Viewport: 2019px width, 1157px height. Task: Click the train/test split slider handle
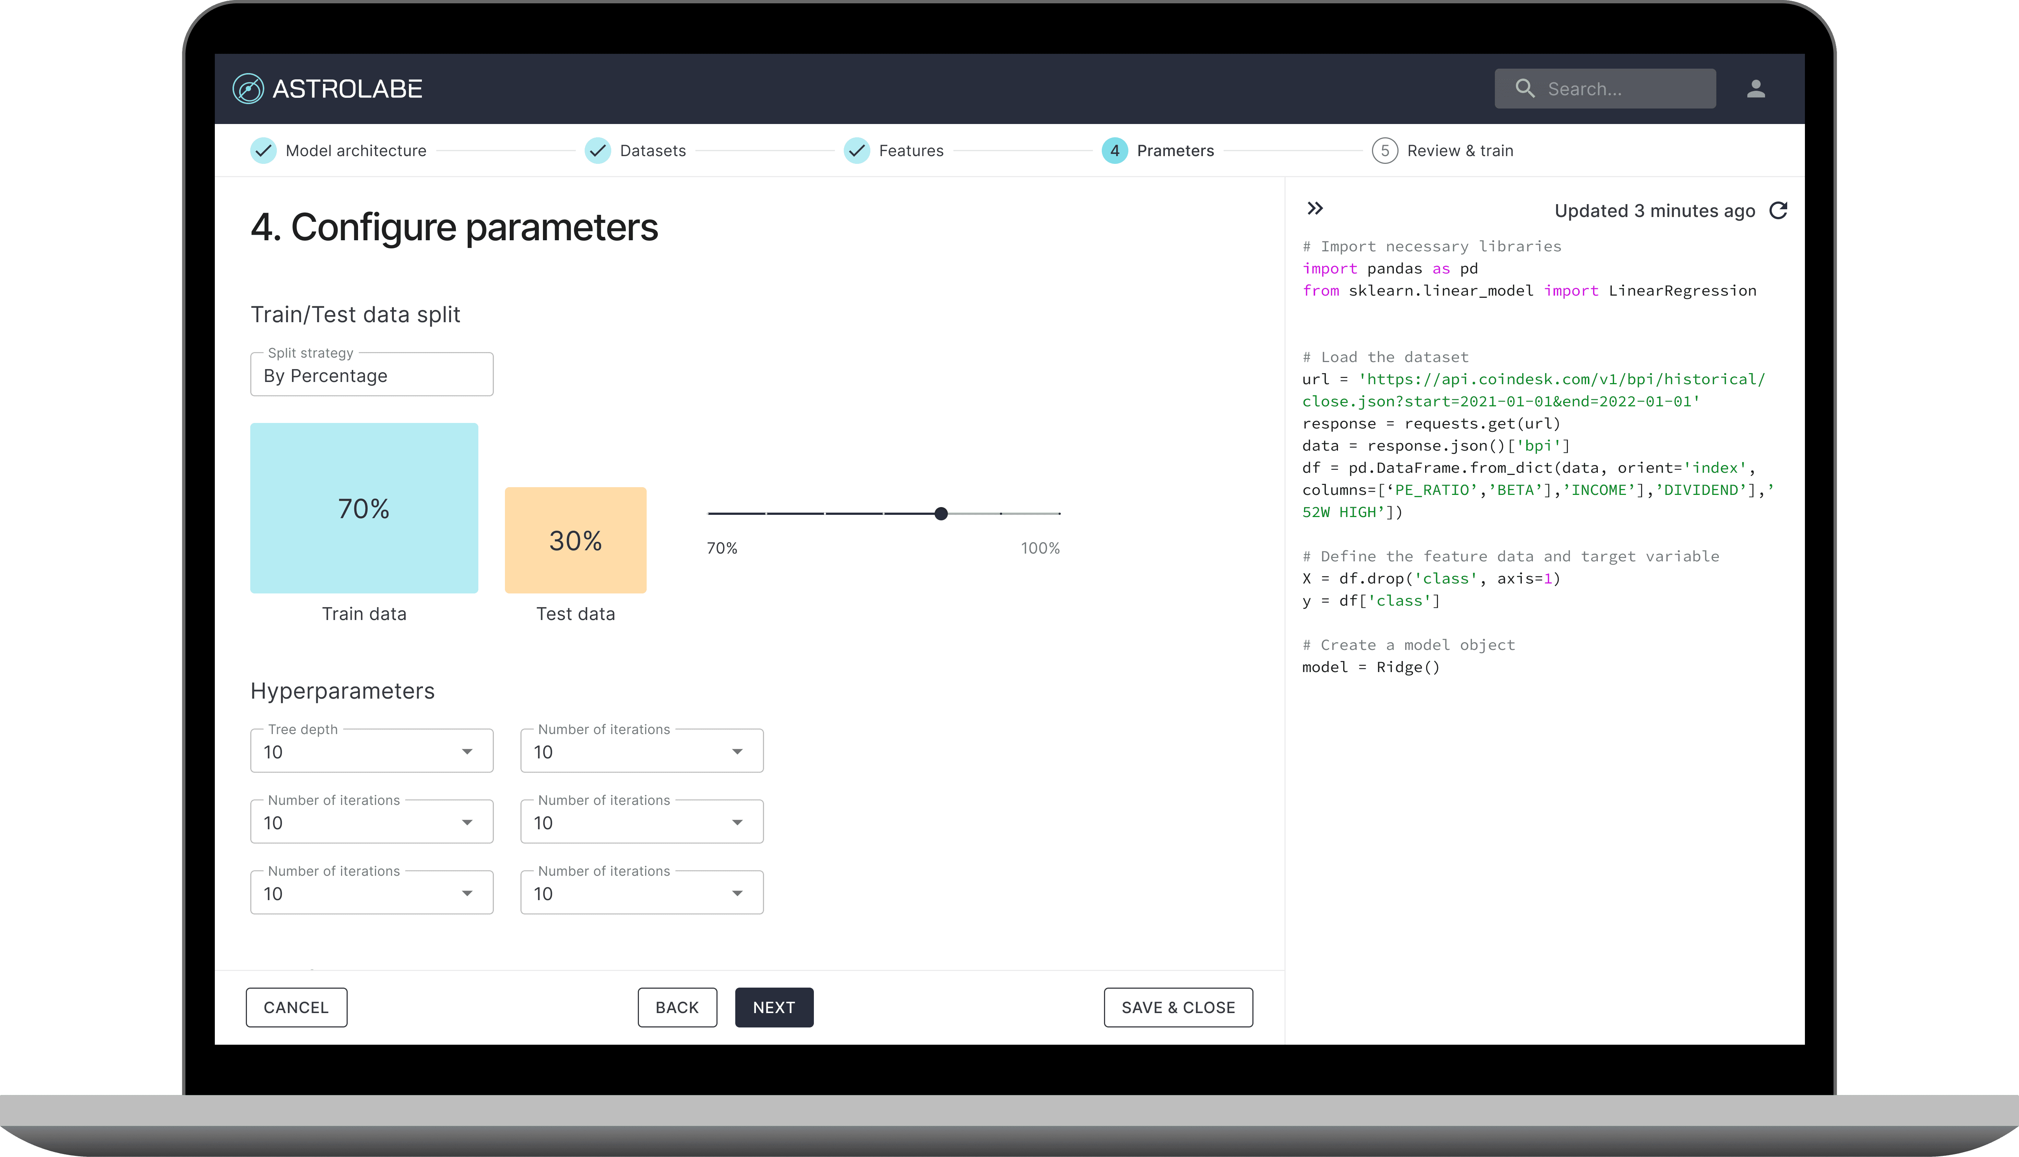941,514
